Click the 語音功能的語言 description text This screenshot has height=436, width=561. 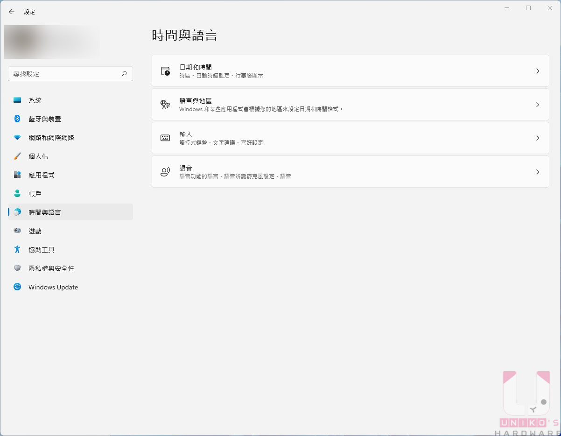pos(235,176)
